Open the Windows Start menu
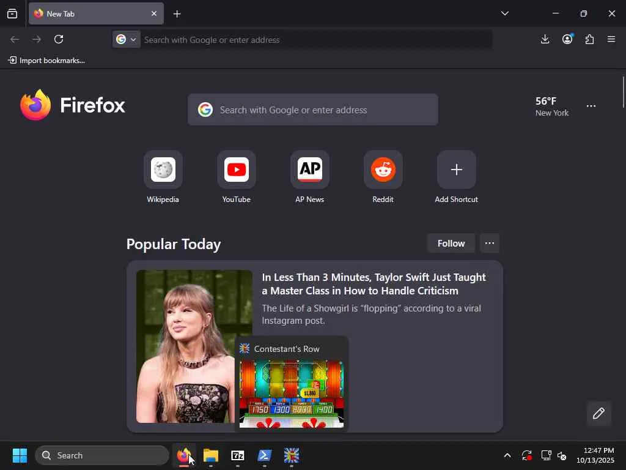The width and height of the screenshot is (626, 470). click(x=20, y=455)
